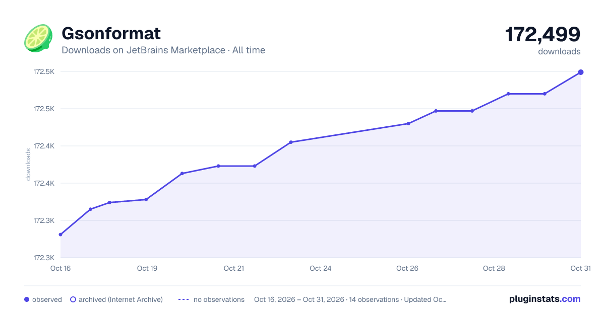Image resolution: width=605 pixels, height=317 pixels.
Task: Click the no observations legend label
Action: [x=219, y=299]
